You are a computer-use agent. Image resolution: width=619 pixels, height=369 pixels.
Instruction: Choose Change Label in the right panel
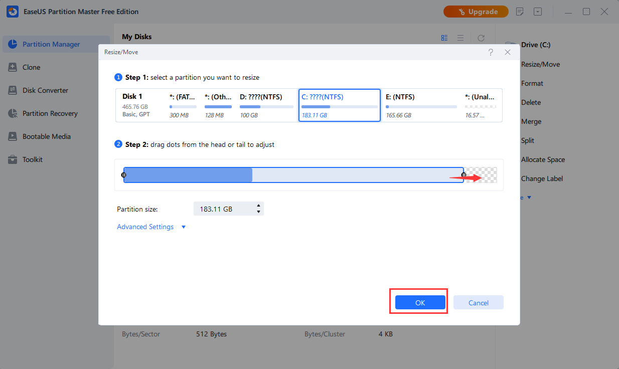(542, 178)
